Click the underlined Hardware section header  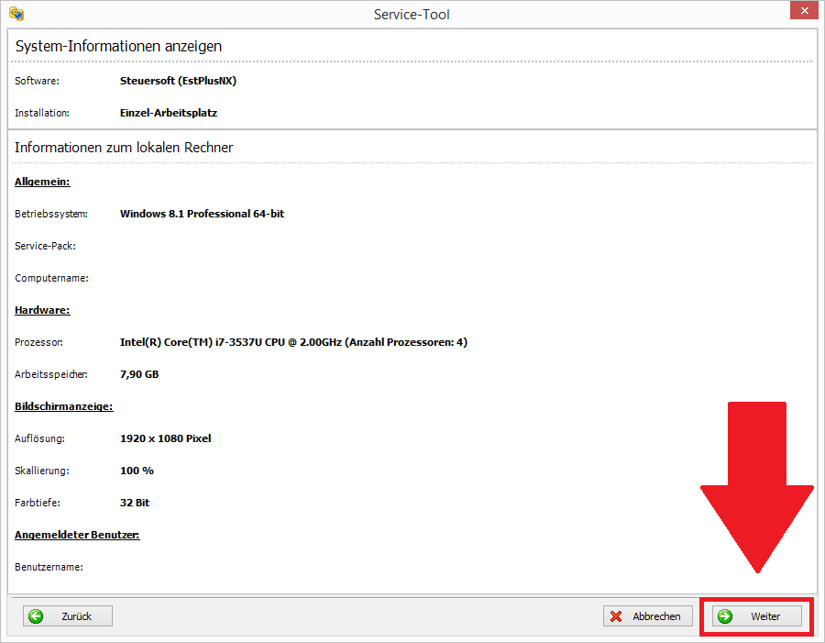[42, 310]
